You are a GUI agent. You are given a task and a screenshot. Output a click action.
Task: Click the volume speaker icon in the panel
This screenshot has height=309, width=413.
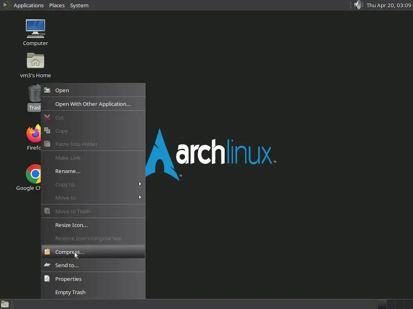point(358,5)
